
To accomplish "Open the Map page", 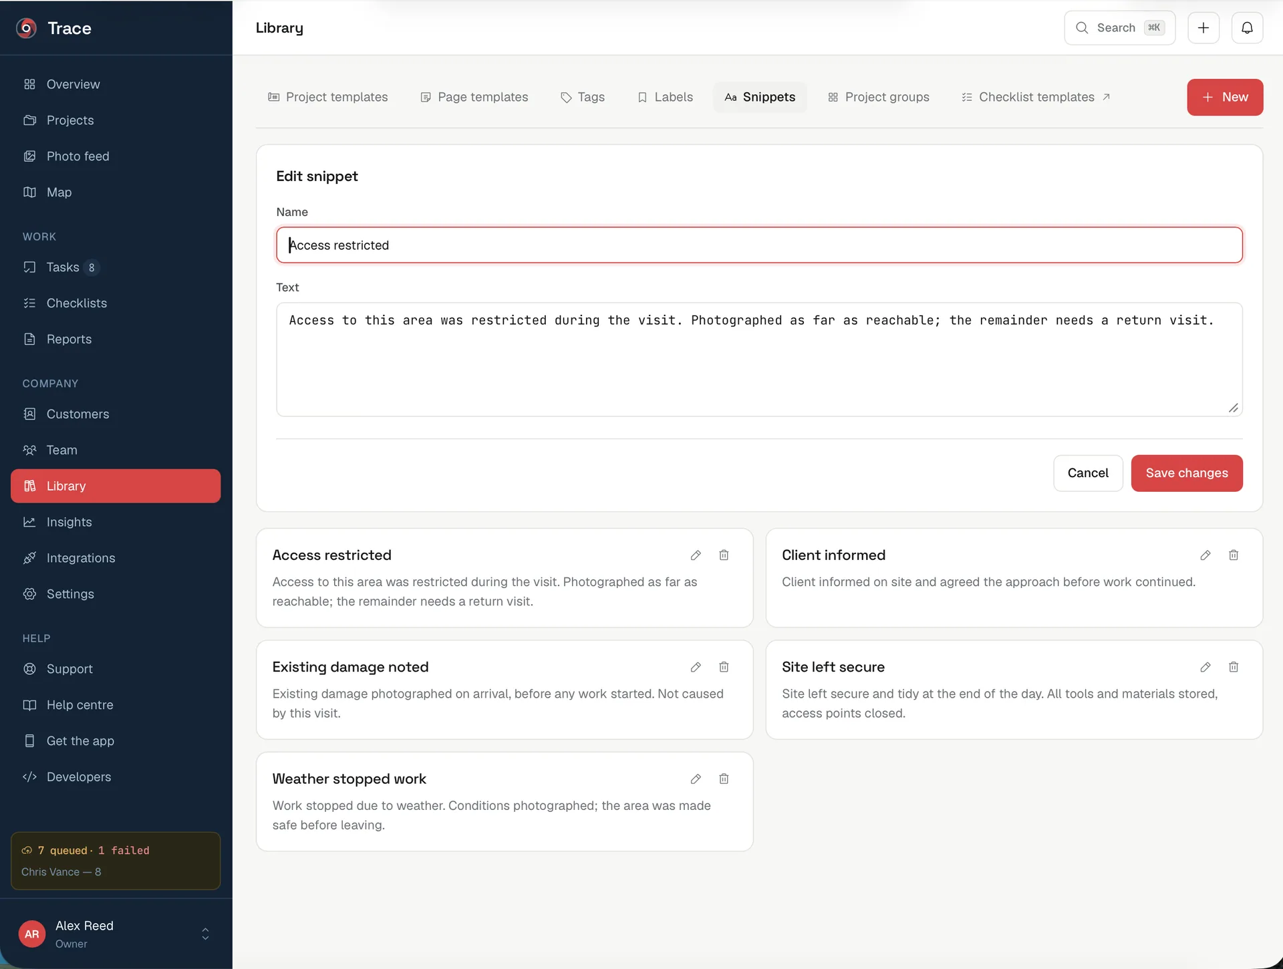I will (x=116, y=192).
